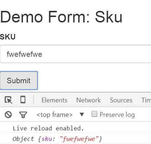Click the Preserve log label text
This screenshot has height=144, width=151.
point(117,115)
